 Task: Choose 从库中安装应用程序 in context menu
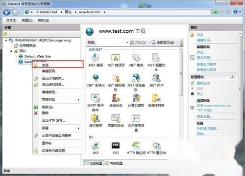point(57,135)
